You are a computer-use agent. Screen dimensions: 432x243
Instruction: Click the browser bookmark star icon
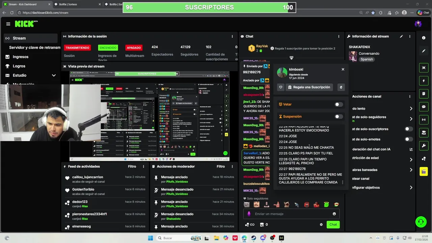pyautogui.click(x=373, y=12)
